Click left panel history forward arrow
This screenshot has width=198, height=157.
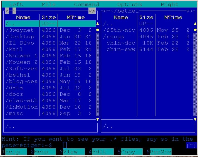(94, 11)
